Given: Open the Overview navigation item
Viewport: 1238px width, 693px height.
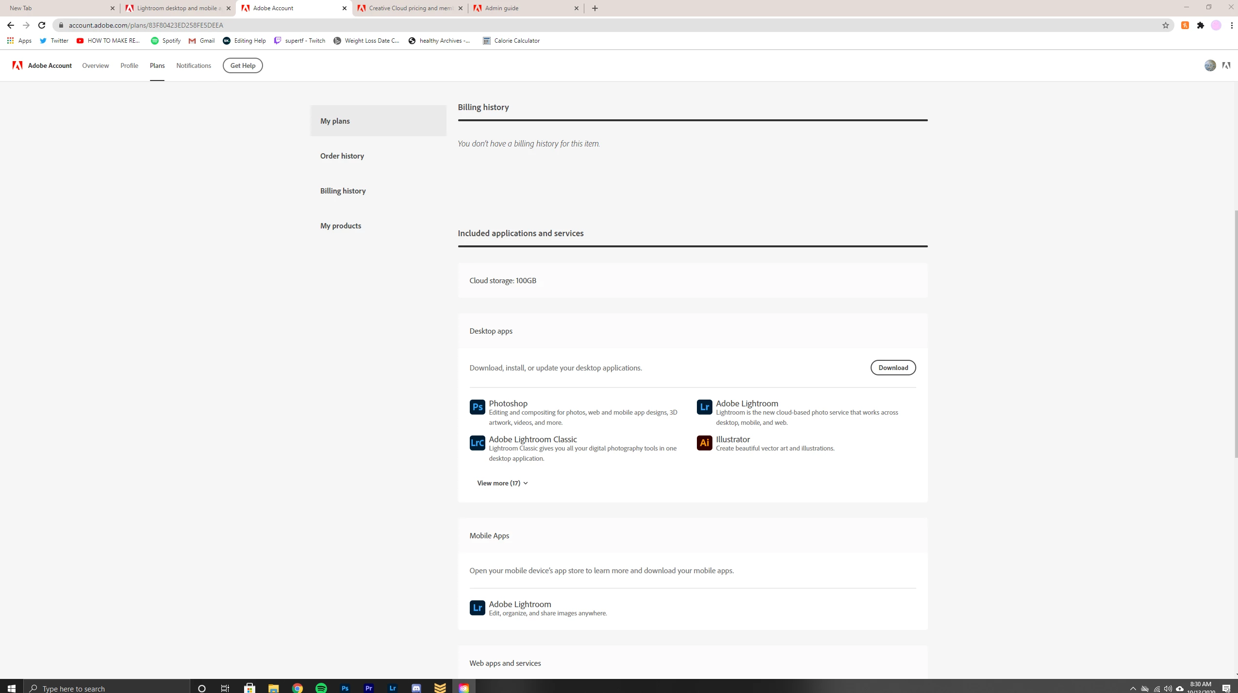Looking at the screenshot, I should [x=95, y=65].
